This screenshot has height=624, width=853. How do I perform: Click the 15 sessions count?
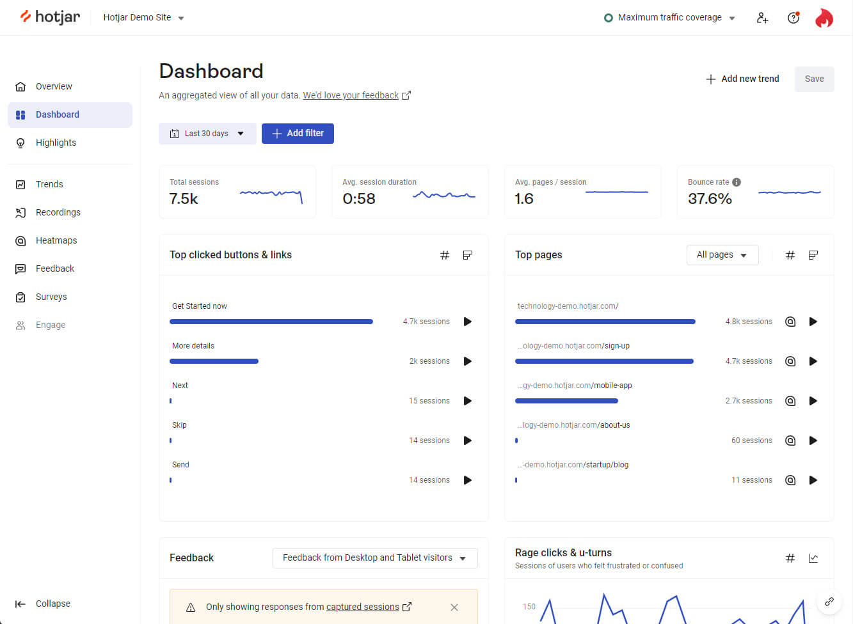point(429,401)
